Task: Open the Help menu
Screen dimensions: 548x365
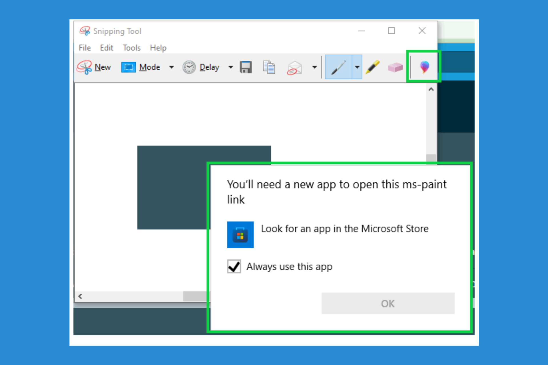Action: tap(158, 48)
